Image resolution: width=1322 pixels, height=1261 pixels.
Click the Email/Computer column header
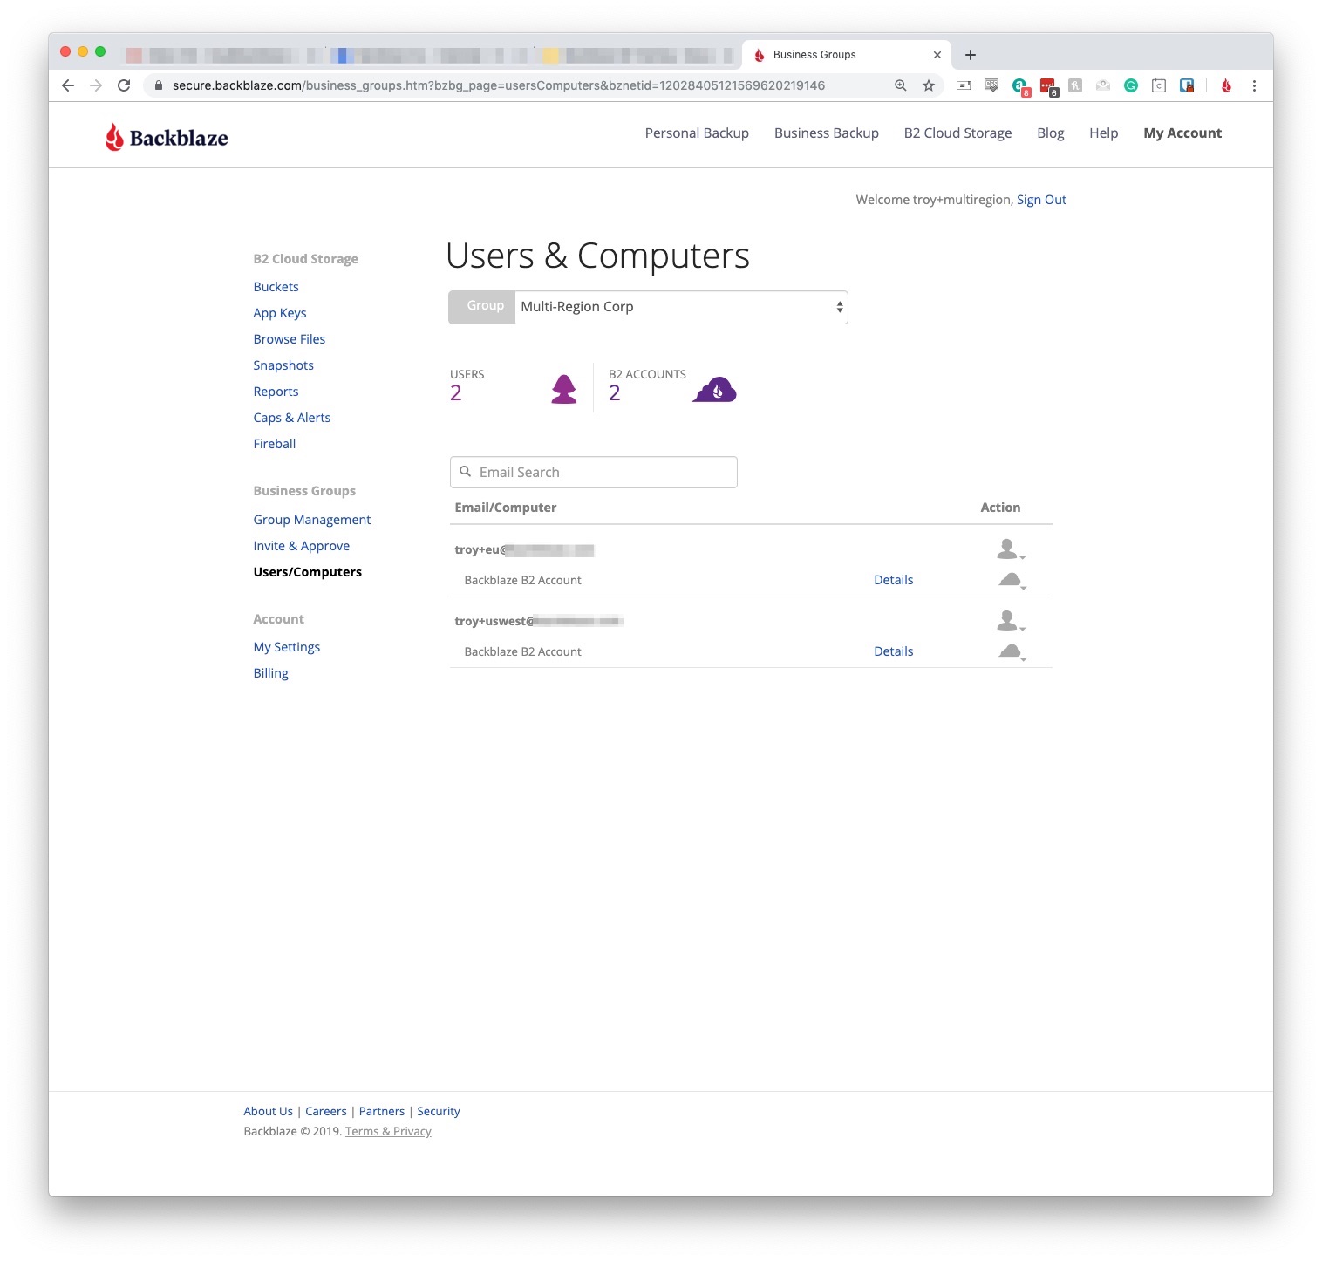coord(506,508)
